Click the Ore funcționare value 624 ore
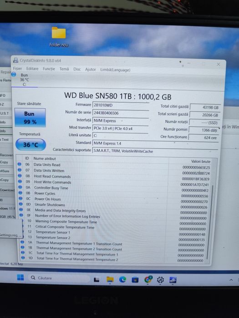Image resolution: width=239 pixels, height=318 pixels. 203,138
